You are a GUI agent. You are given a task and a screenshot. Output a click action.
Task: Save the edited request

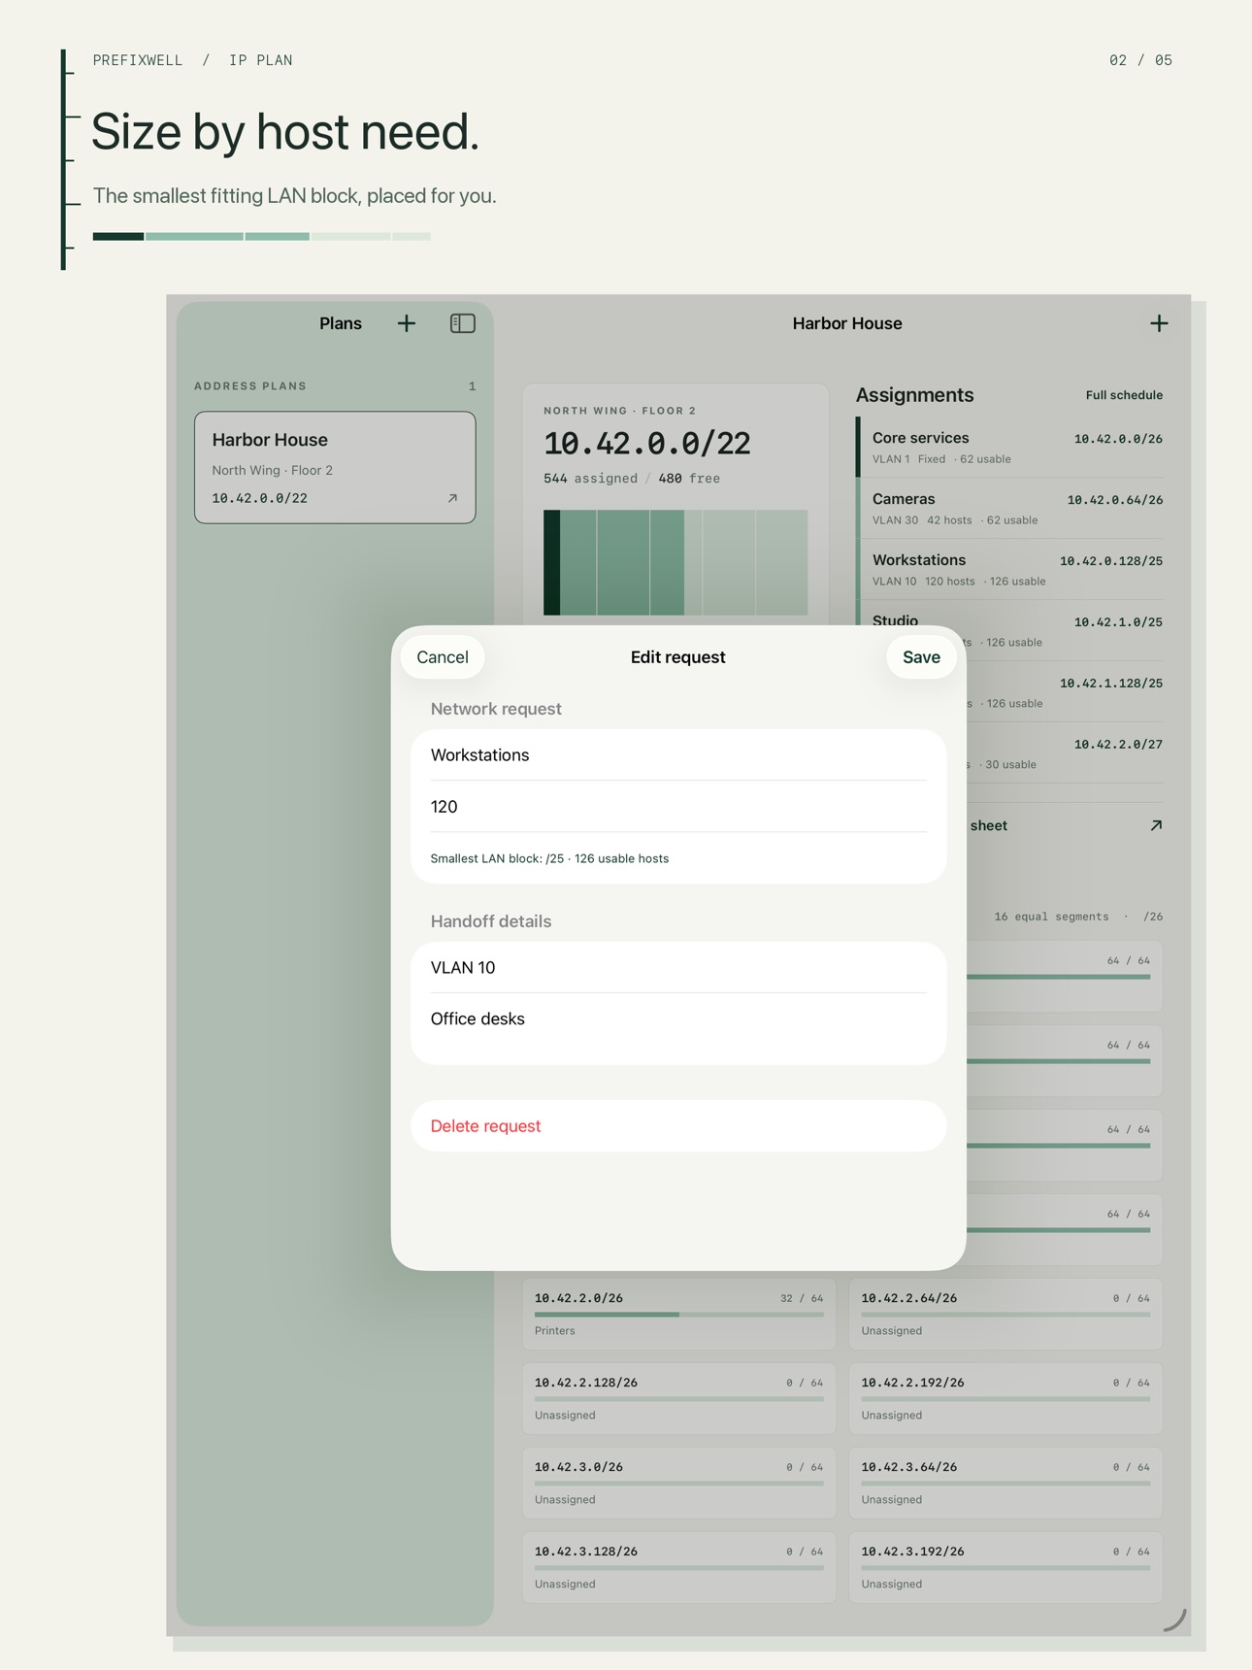[x=921, y=657]
